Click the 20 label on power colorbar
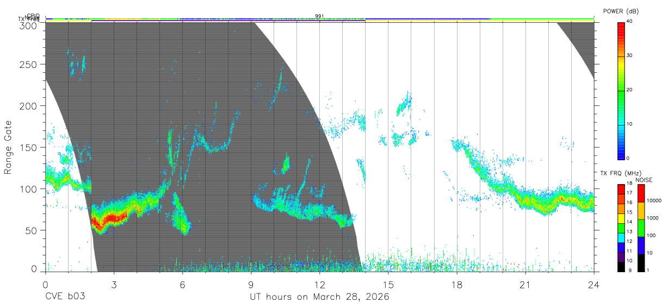The image size is (668, 308). (x=630, y=90)
